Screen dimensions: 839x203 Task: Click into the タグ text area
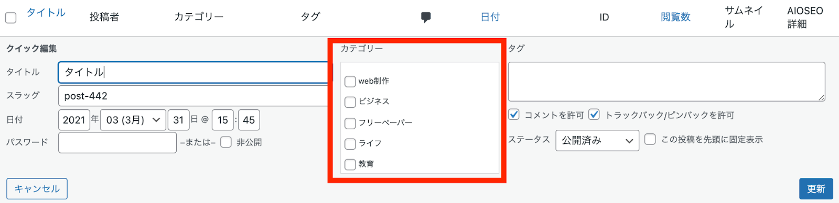pos(666,82)
